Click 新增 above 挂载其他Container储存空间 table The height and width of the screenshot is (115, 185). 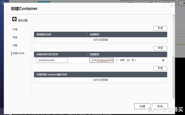pyautogui.click(x=160, y=68)
